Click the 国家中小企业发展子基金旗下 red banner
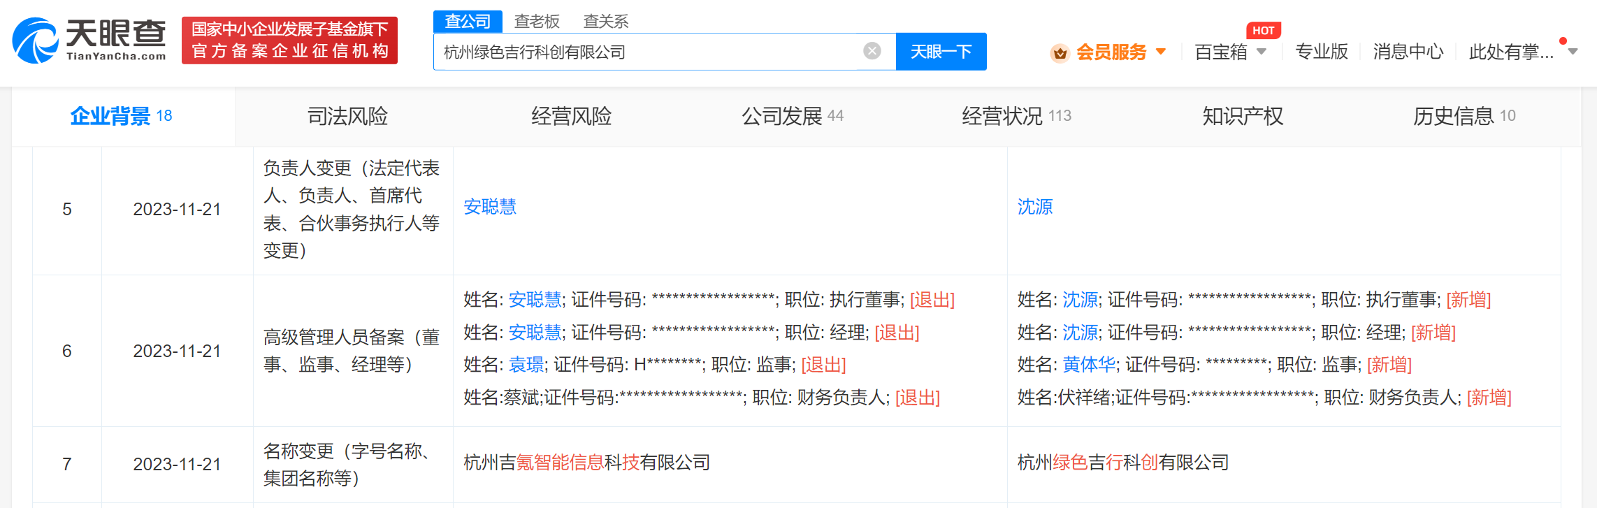 tap(289, 41)
